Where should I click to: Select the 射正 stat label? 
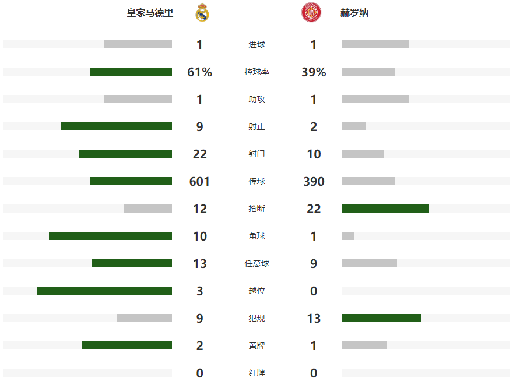click(x=256, y=127)
